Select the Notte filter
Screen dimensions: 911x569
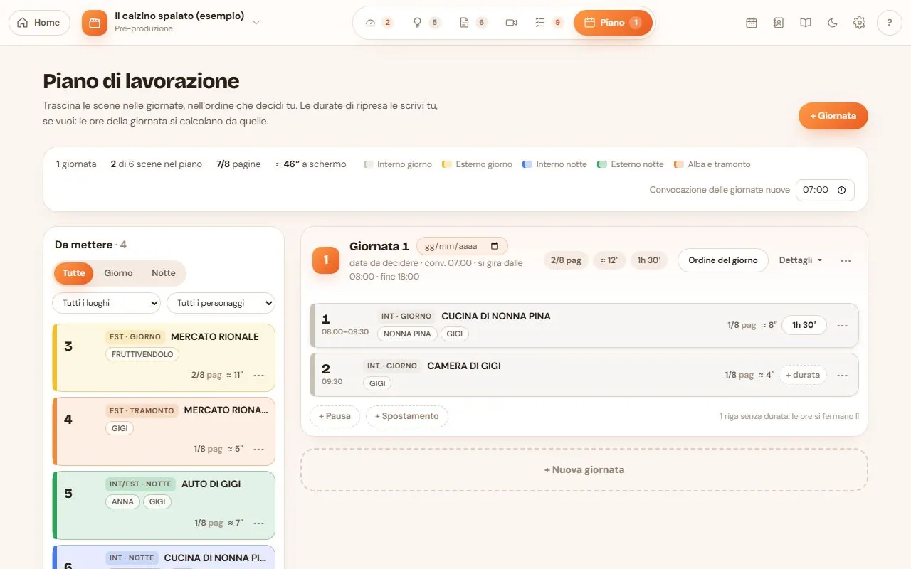[x=163, y=273]
